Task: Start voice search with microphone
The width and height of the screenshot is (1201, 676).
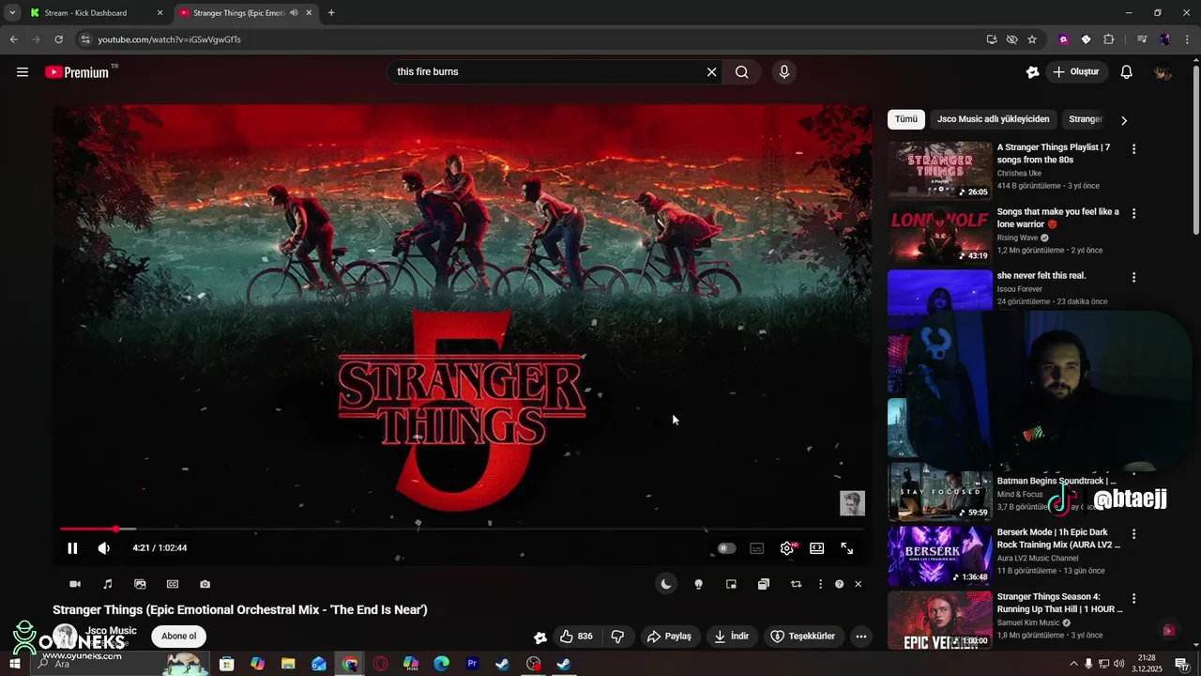Action: [x=784, y=72]
